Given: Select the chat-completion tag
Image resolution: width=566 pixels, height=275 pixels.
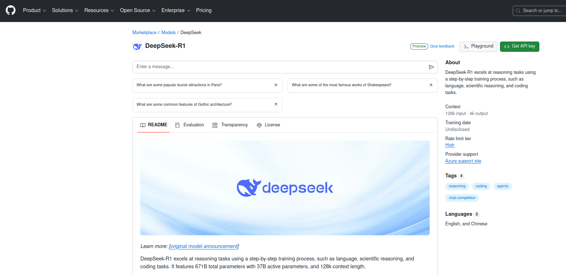Looking at the screenshot, I should [x=462, y=198].
